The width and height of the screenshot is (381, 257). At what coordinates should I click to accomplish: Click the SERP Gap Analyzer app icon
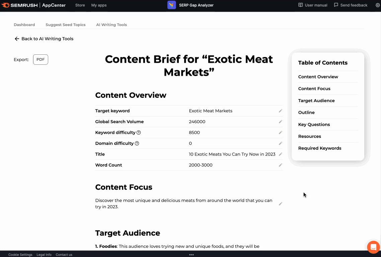click(x=171, y=5)
